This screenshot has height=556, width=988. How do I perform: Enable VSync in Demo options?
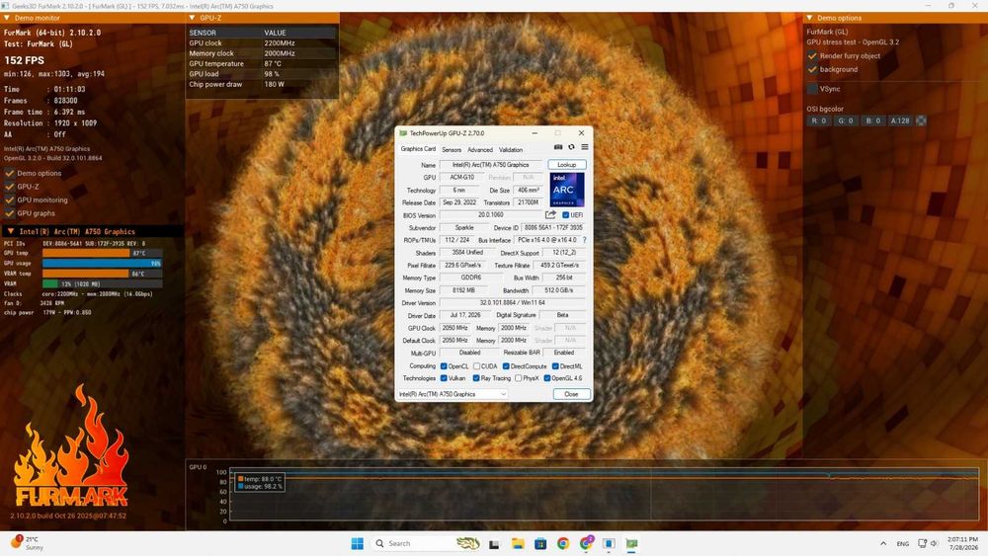[812, 89]
